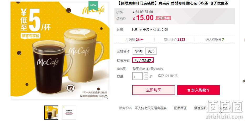Click the 或 circle badge between cups
This screenshot has height=121, width=245.
point(70,88)
